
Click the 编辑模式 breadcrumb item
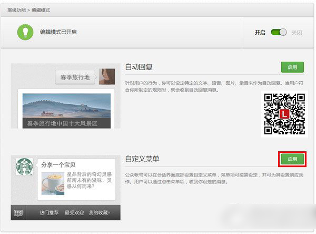coord(41,10)
